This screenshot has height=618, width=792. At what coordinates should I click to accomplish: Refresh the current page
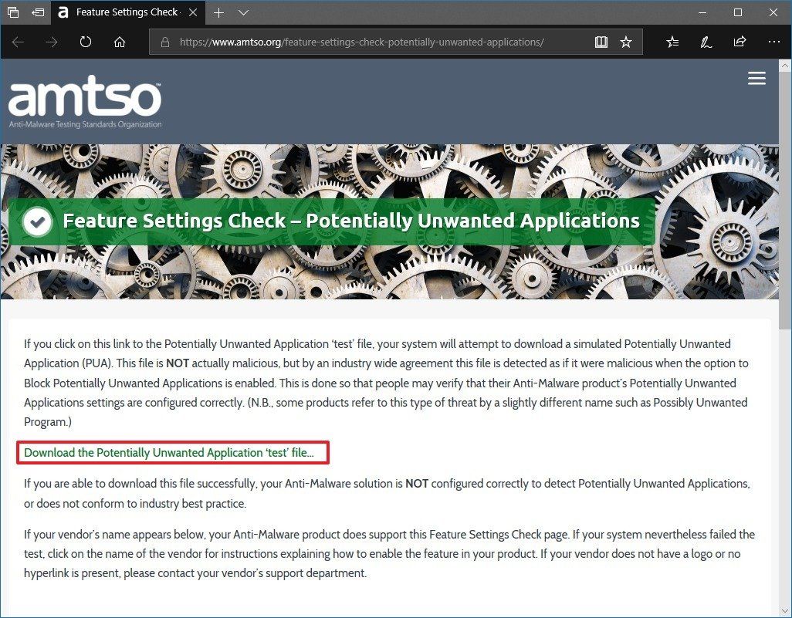pyautogui.click(x=84, y=42)
